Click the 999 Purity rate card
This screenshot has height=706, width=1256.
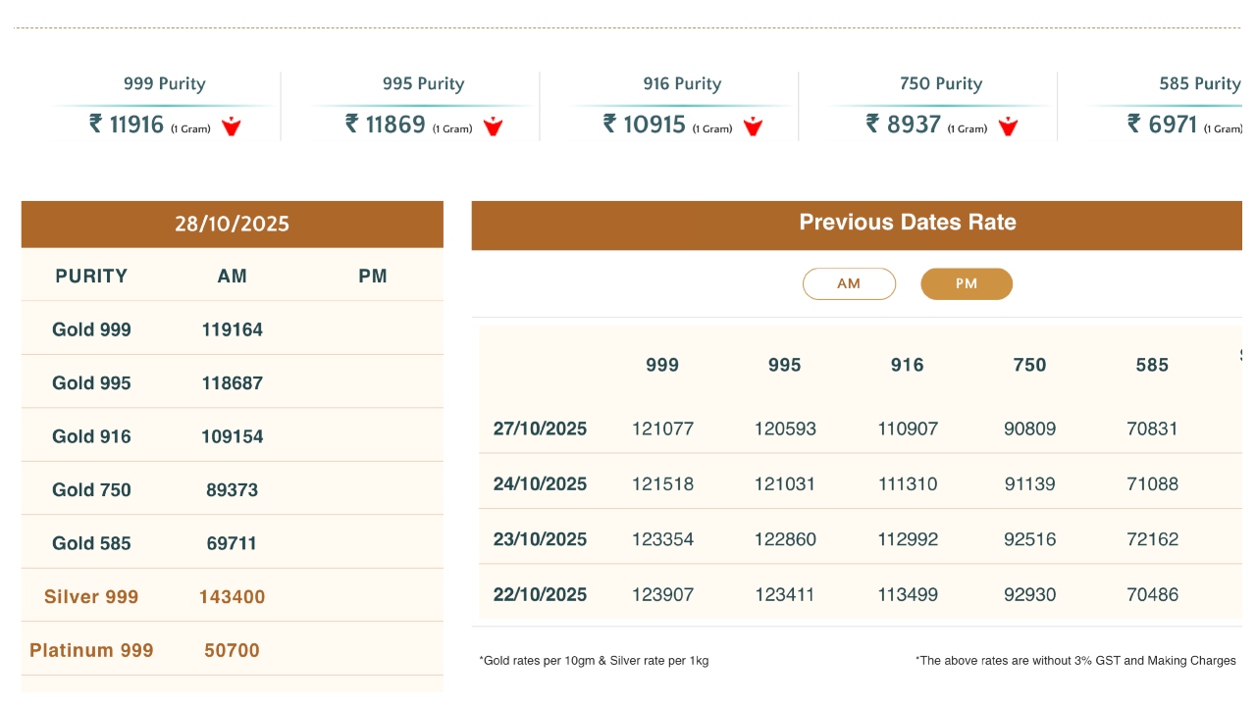coord(164,105)
